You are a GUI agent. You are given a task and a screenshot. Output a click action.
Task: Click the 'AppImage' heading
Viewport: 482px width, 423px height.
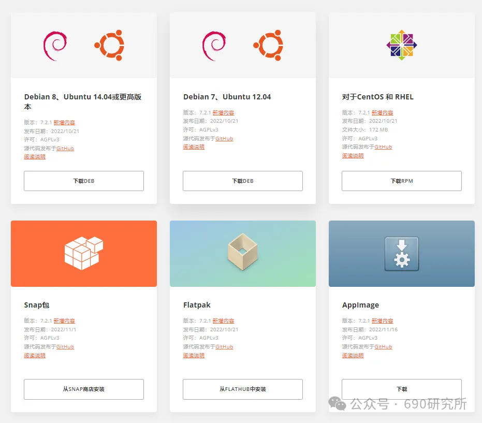[360, 305]
